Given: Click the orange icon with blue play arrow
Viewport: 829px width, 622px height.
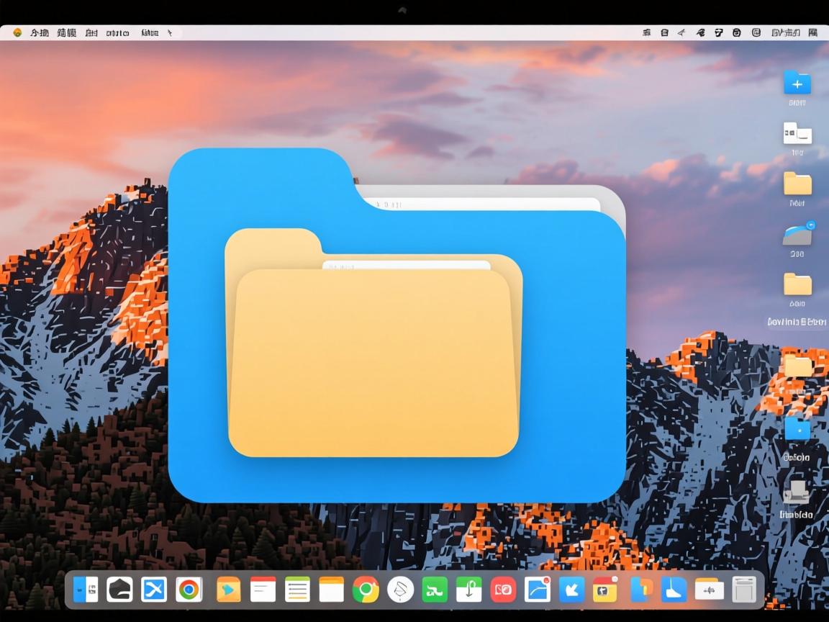Looking at the screenshot, I should click(x=228, y=590).
